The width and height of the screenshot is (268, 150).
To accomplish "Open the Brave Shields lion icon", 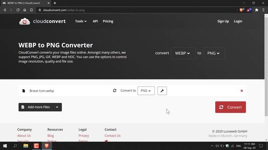I will (242, 10).
